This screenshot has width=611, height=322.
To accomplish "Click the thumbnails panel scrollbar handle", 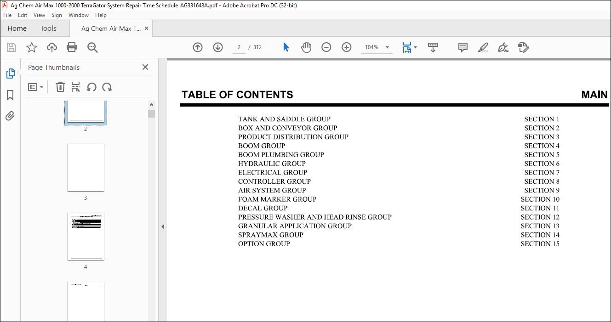I will click(x=151, y=114).
